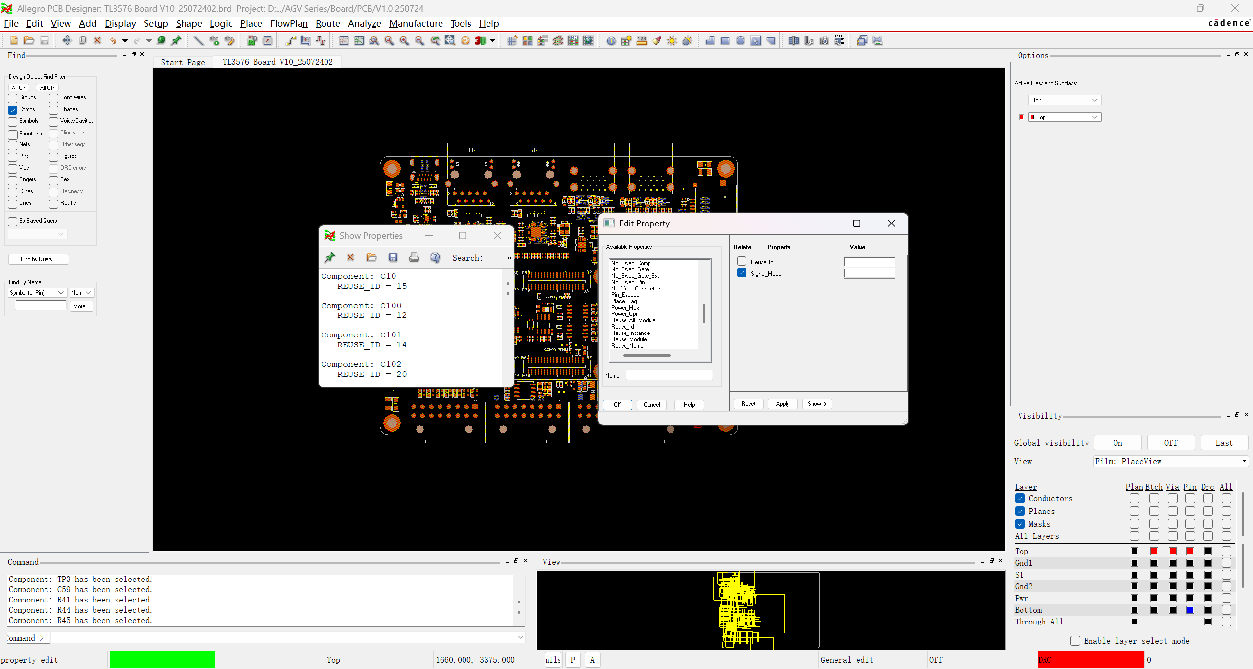Image resolution: width=1253 pixels, height=669 pixels.
Task: Open the Manufacture menu
Action: pyautogui.click(x=416, y=23)
